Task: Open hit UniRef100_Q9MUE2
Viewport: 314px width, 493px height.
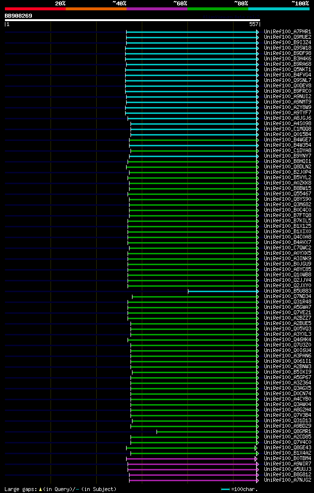Action: click(288, 37)
